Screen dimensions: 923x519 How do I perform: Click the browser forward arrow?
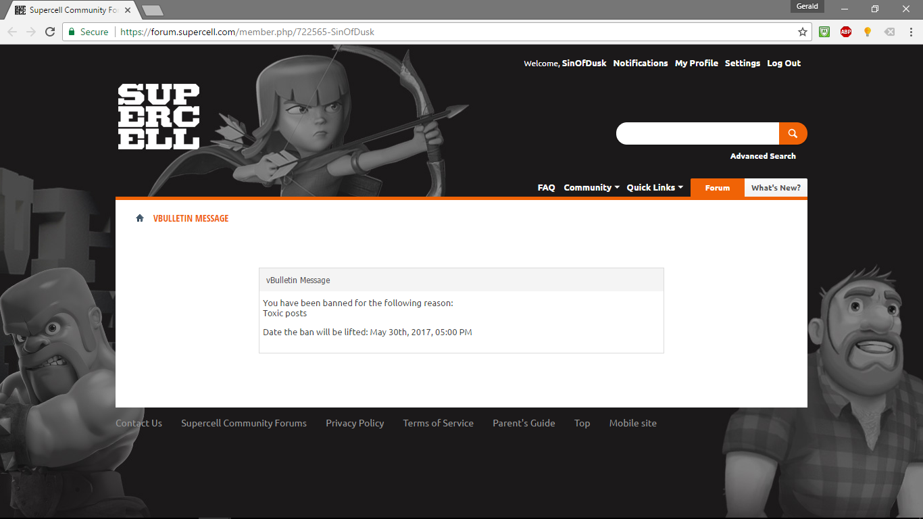coord(31,32)
